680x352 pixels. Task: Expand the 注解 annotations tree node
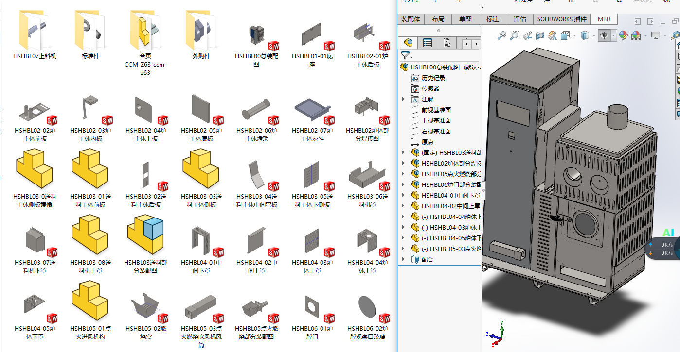[403, 99]
